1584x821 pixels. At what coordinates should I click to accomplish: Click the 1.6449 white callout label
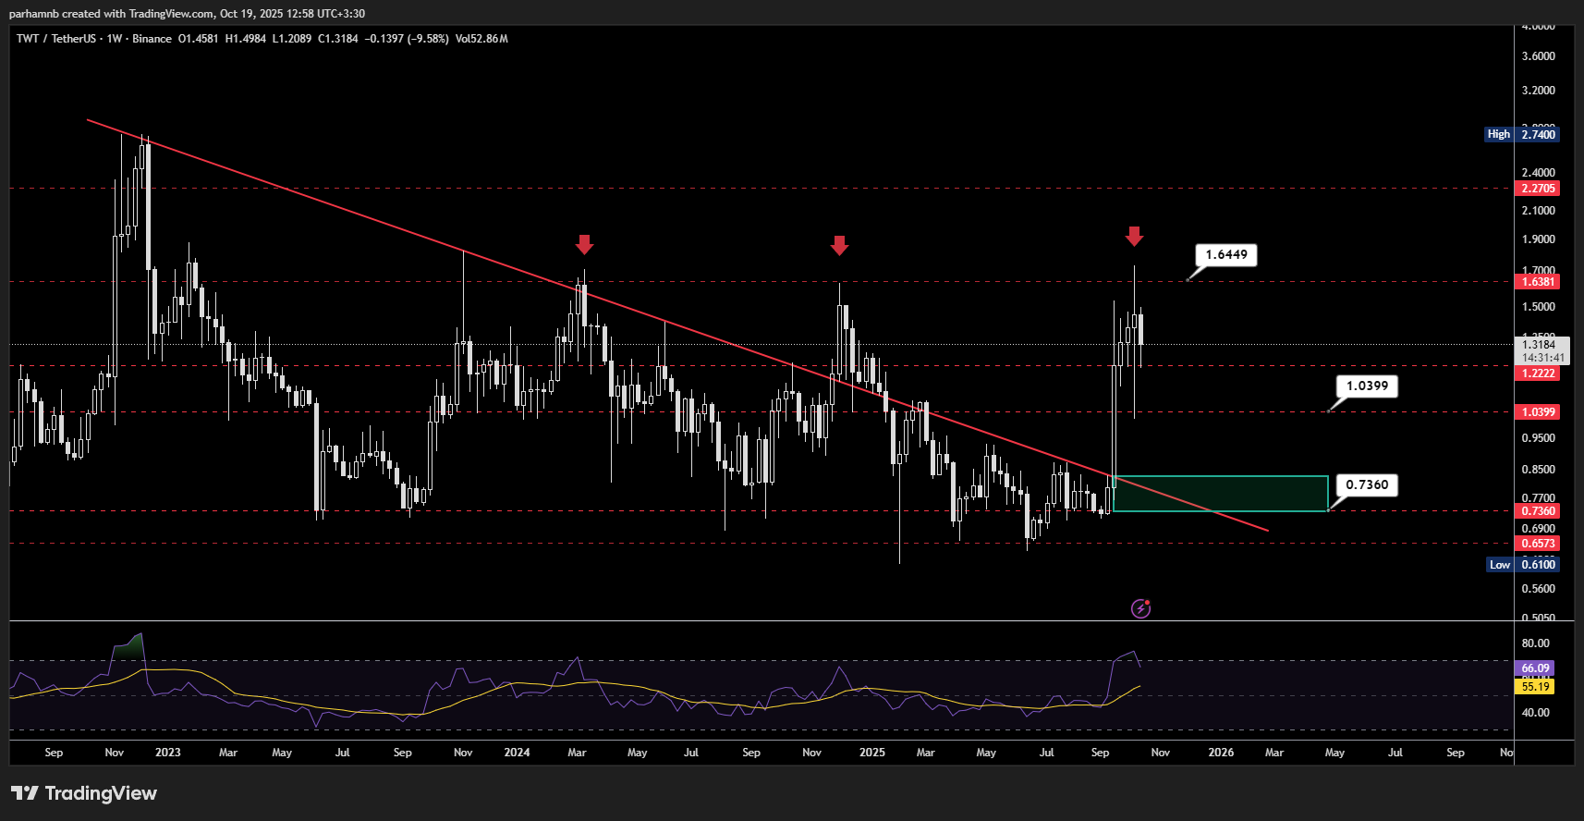[1225, 255]
